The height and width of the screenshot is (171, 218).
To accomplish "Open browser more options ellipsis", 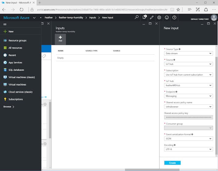I will click(214, 10).
